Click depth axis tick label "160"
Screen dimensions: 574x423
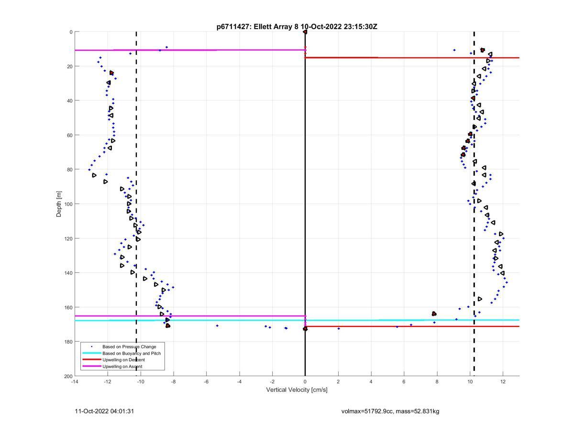tap(68, 307)
